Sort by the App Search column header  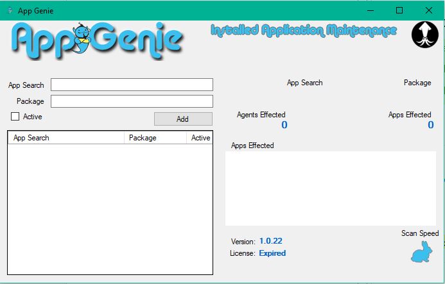click(65, 138)
